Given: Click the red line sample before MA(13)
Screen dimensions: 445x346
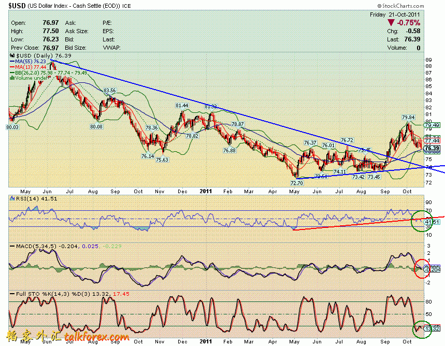Looking at the screenshot, I should point(12,67).
